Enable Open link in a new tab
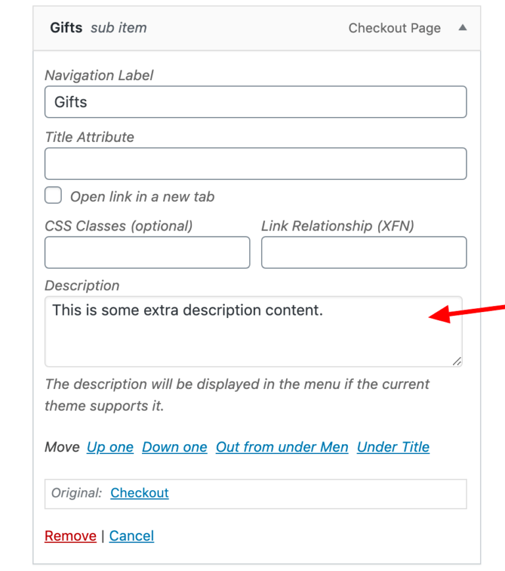The height and width of the screenshot is (571, 505). tap(53, 195)
